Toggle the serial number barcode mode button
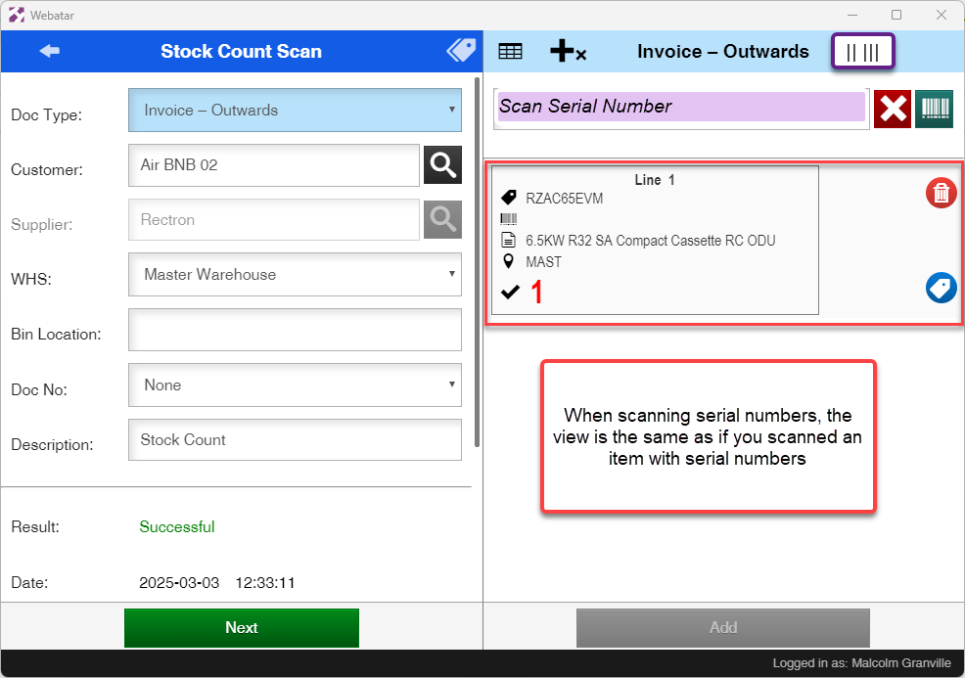The height and width of the screenshot is (678, 965). coord(862,51)
